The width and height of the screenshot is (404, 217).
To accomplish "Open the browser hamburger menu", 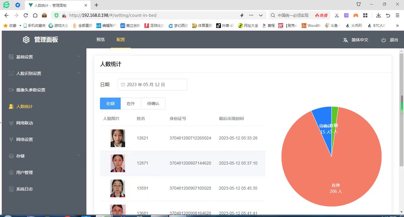I will [x=397, y=15].
